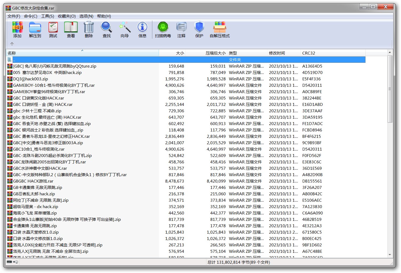The height and width of the screenshot is (273, 401).
Task: Click the scrollbar up arrow
Action: point(390,52)
